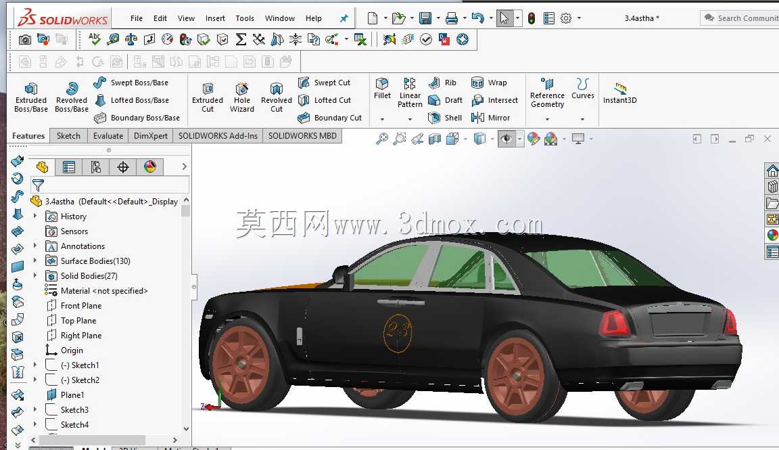The width and height of the screenshot is (779, 450).
Task: Click the Undo icon
Action: pos(477,18)
